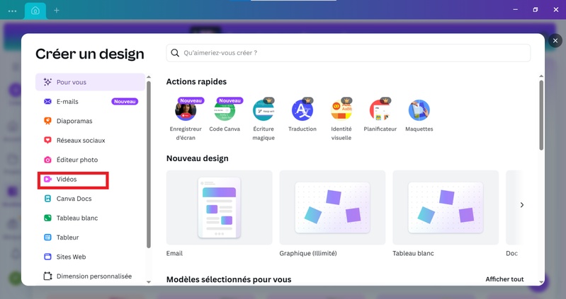Click the category list scrollbar
This screenshot has height=299, width=566.
point(148,164)
